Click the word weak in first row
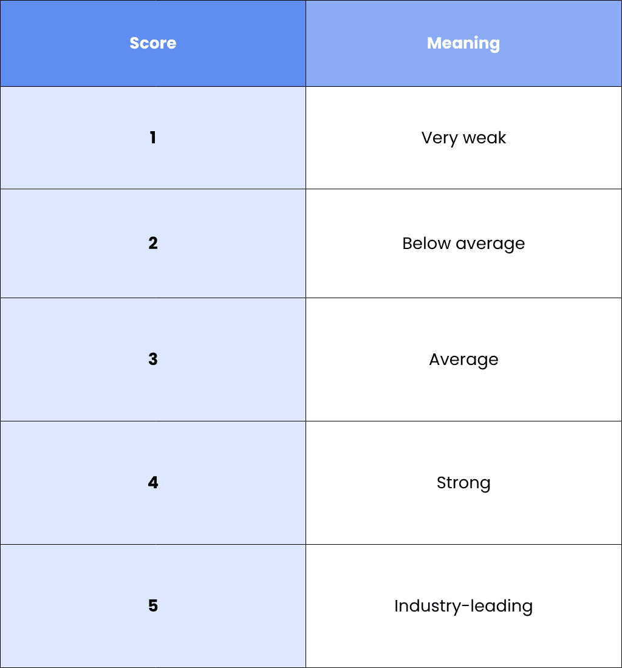The width and height of the screenshot is (622, 668). point(484,138)
